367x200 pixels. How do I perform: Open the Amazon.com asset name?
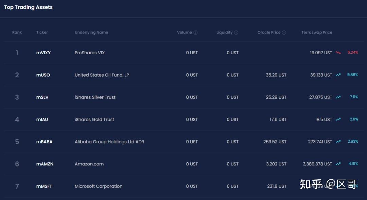pos(89,164)
